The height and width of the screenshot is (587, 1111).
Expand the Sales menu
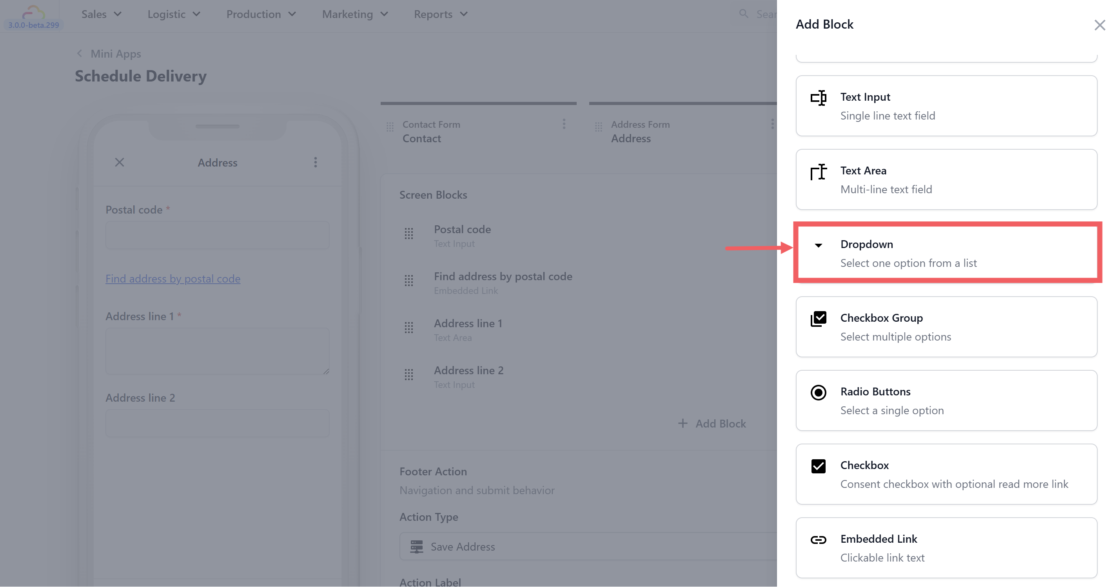tap(102, 14)
